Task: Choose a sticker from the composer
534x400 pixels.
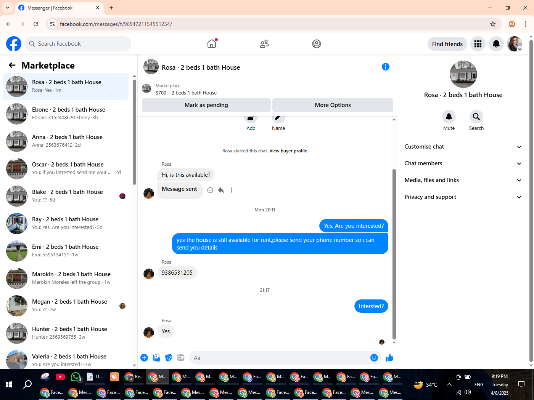Action: pyautogui.click(x=169, y=358)
